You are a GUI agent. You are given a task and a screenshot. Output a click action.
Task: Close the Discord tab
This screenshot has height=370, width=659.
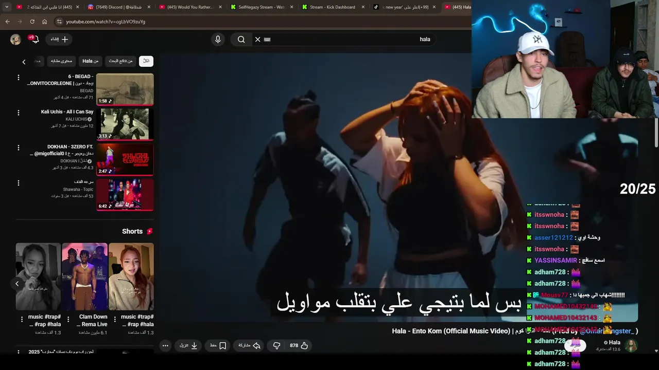pos(149,7)
